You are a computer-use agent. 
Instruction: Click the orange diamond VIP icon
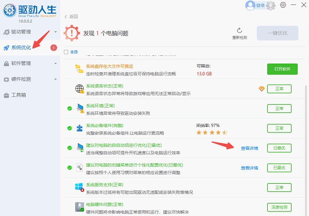(262, 89)
